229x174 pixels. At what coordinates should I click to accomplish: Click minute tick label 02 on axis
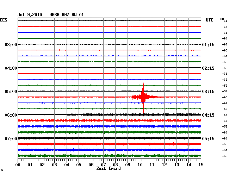coord(42,165)
